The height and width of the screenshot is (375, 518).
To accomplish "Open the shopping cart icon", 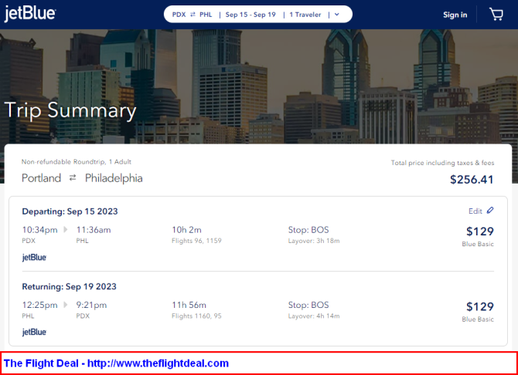I will click(x=496, y=15).
